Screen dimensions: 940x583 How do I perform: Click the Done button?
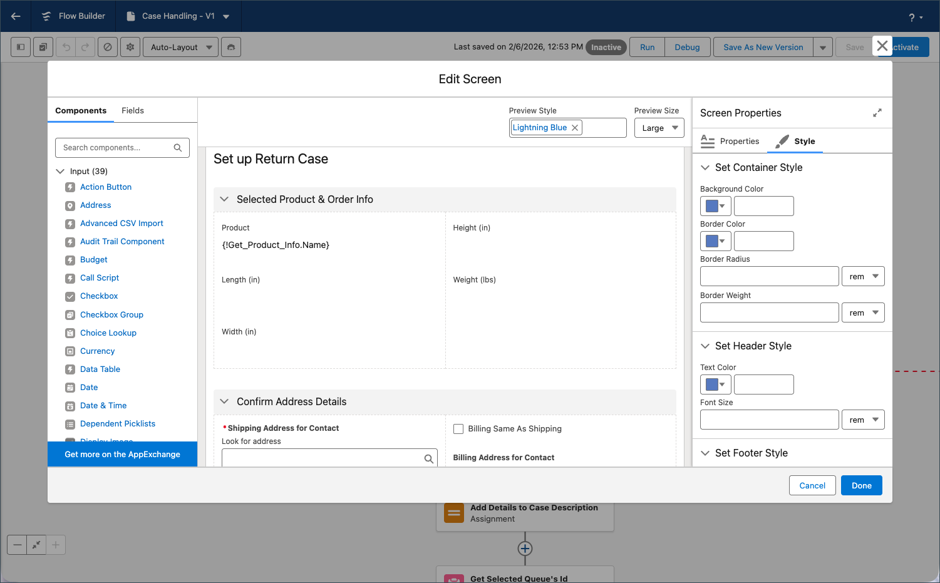tap(861, 486)
